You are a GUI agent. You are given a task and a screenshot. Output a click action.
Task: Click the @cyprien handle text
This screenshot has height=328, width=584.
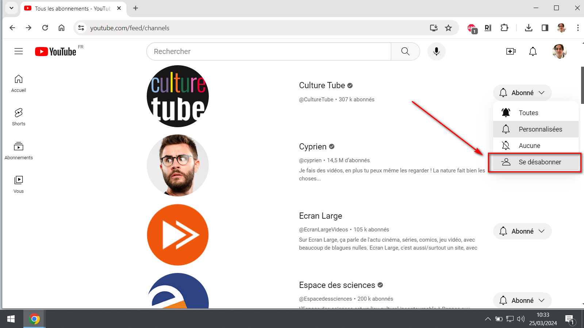[310, 160]
